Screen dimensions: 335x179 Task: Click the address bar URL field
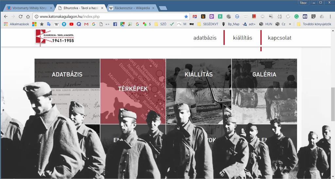(x=111, y=16)
